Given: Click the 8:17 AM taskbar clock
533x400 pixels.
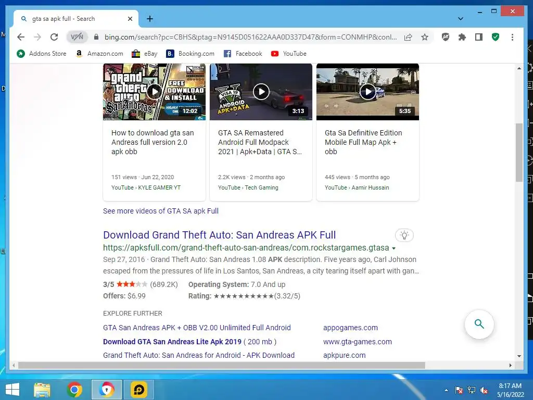Looking at the screenshot, I should click(x=510, y=390).
